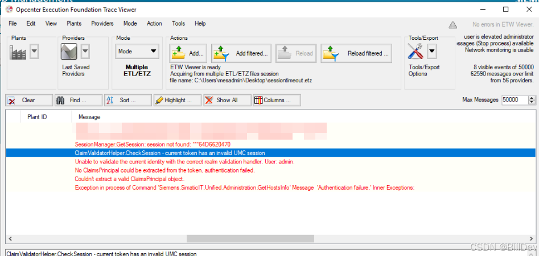Click the Clear toolbar button
539x256 pixels.
tap(29, 100)
